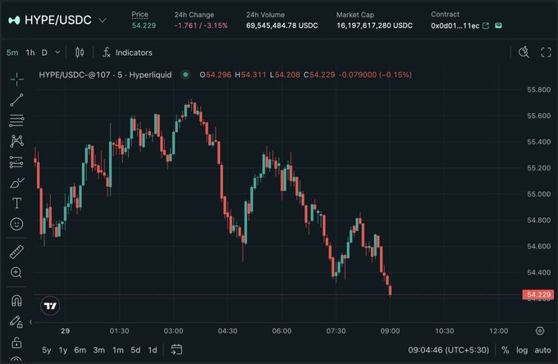Toggle lock all drawings padlock
558x364 pixels.
[16, 343]
